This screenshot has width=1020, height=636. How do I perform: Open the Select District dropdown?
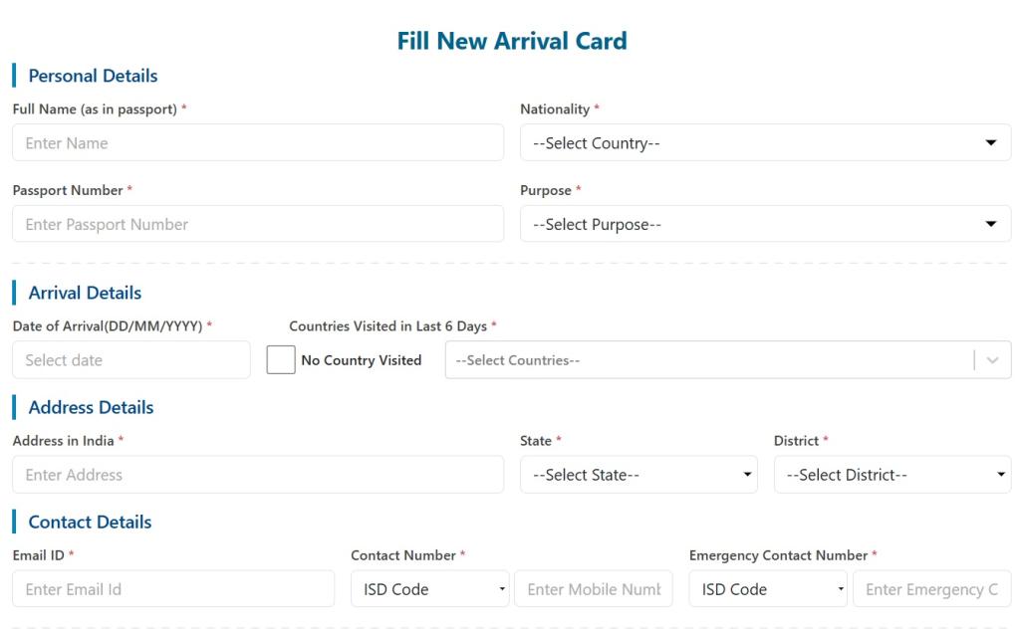892,475
